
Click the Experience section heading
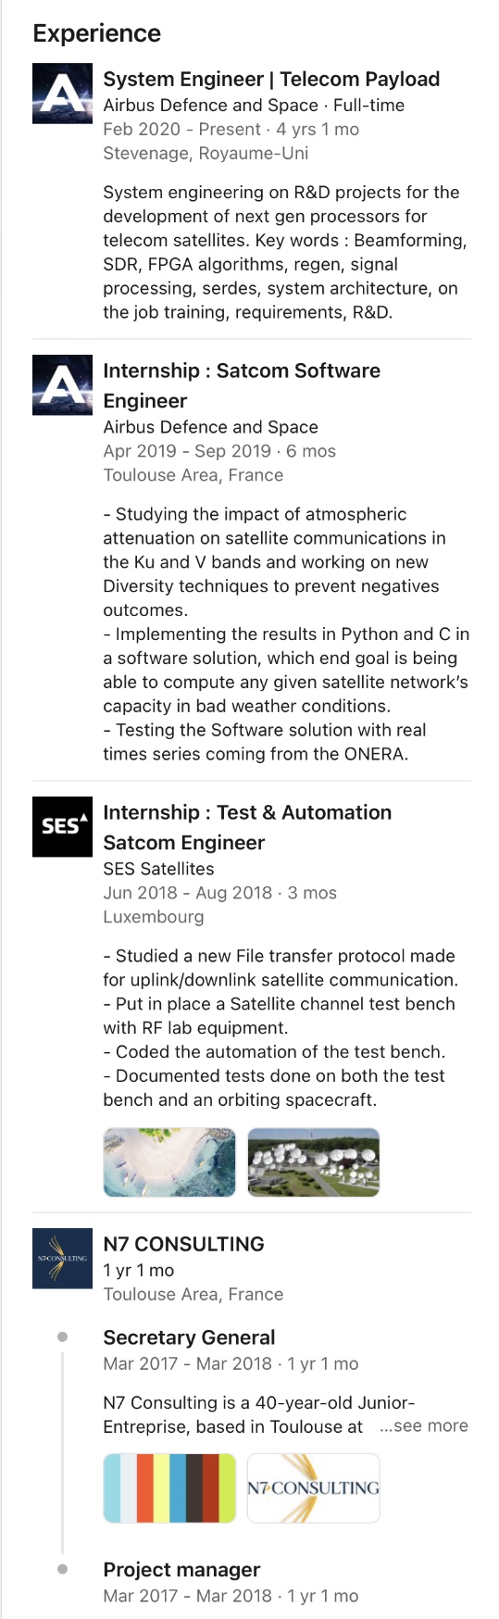[97, 33]
